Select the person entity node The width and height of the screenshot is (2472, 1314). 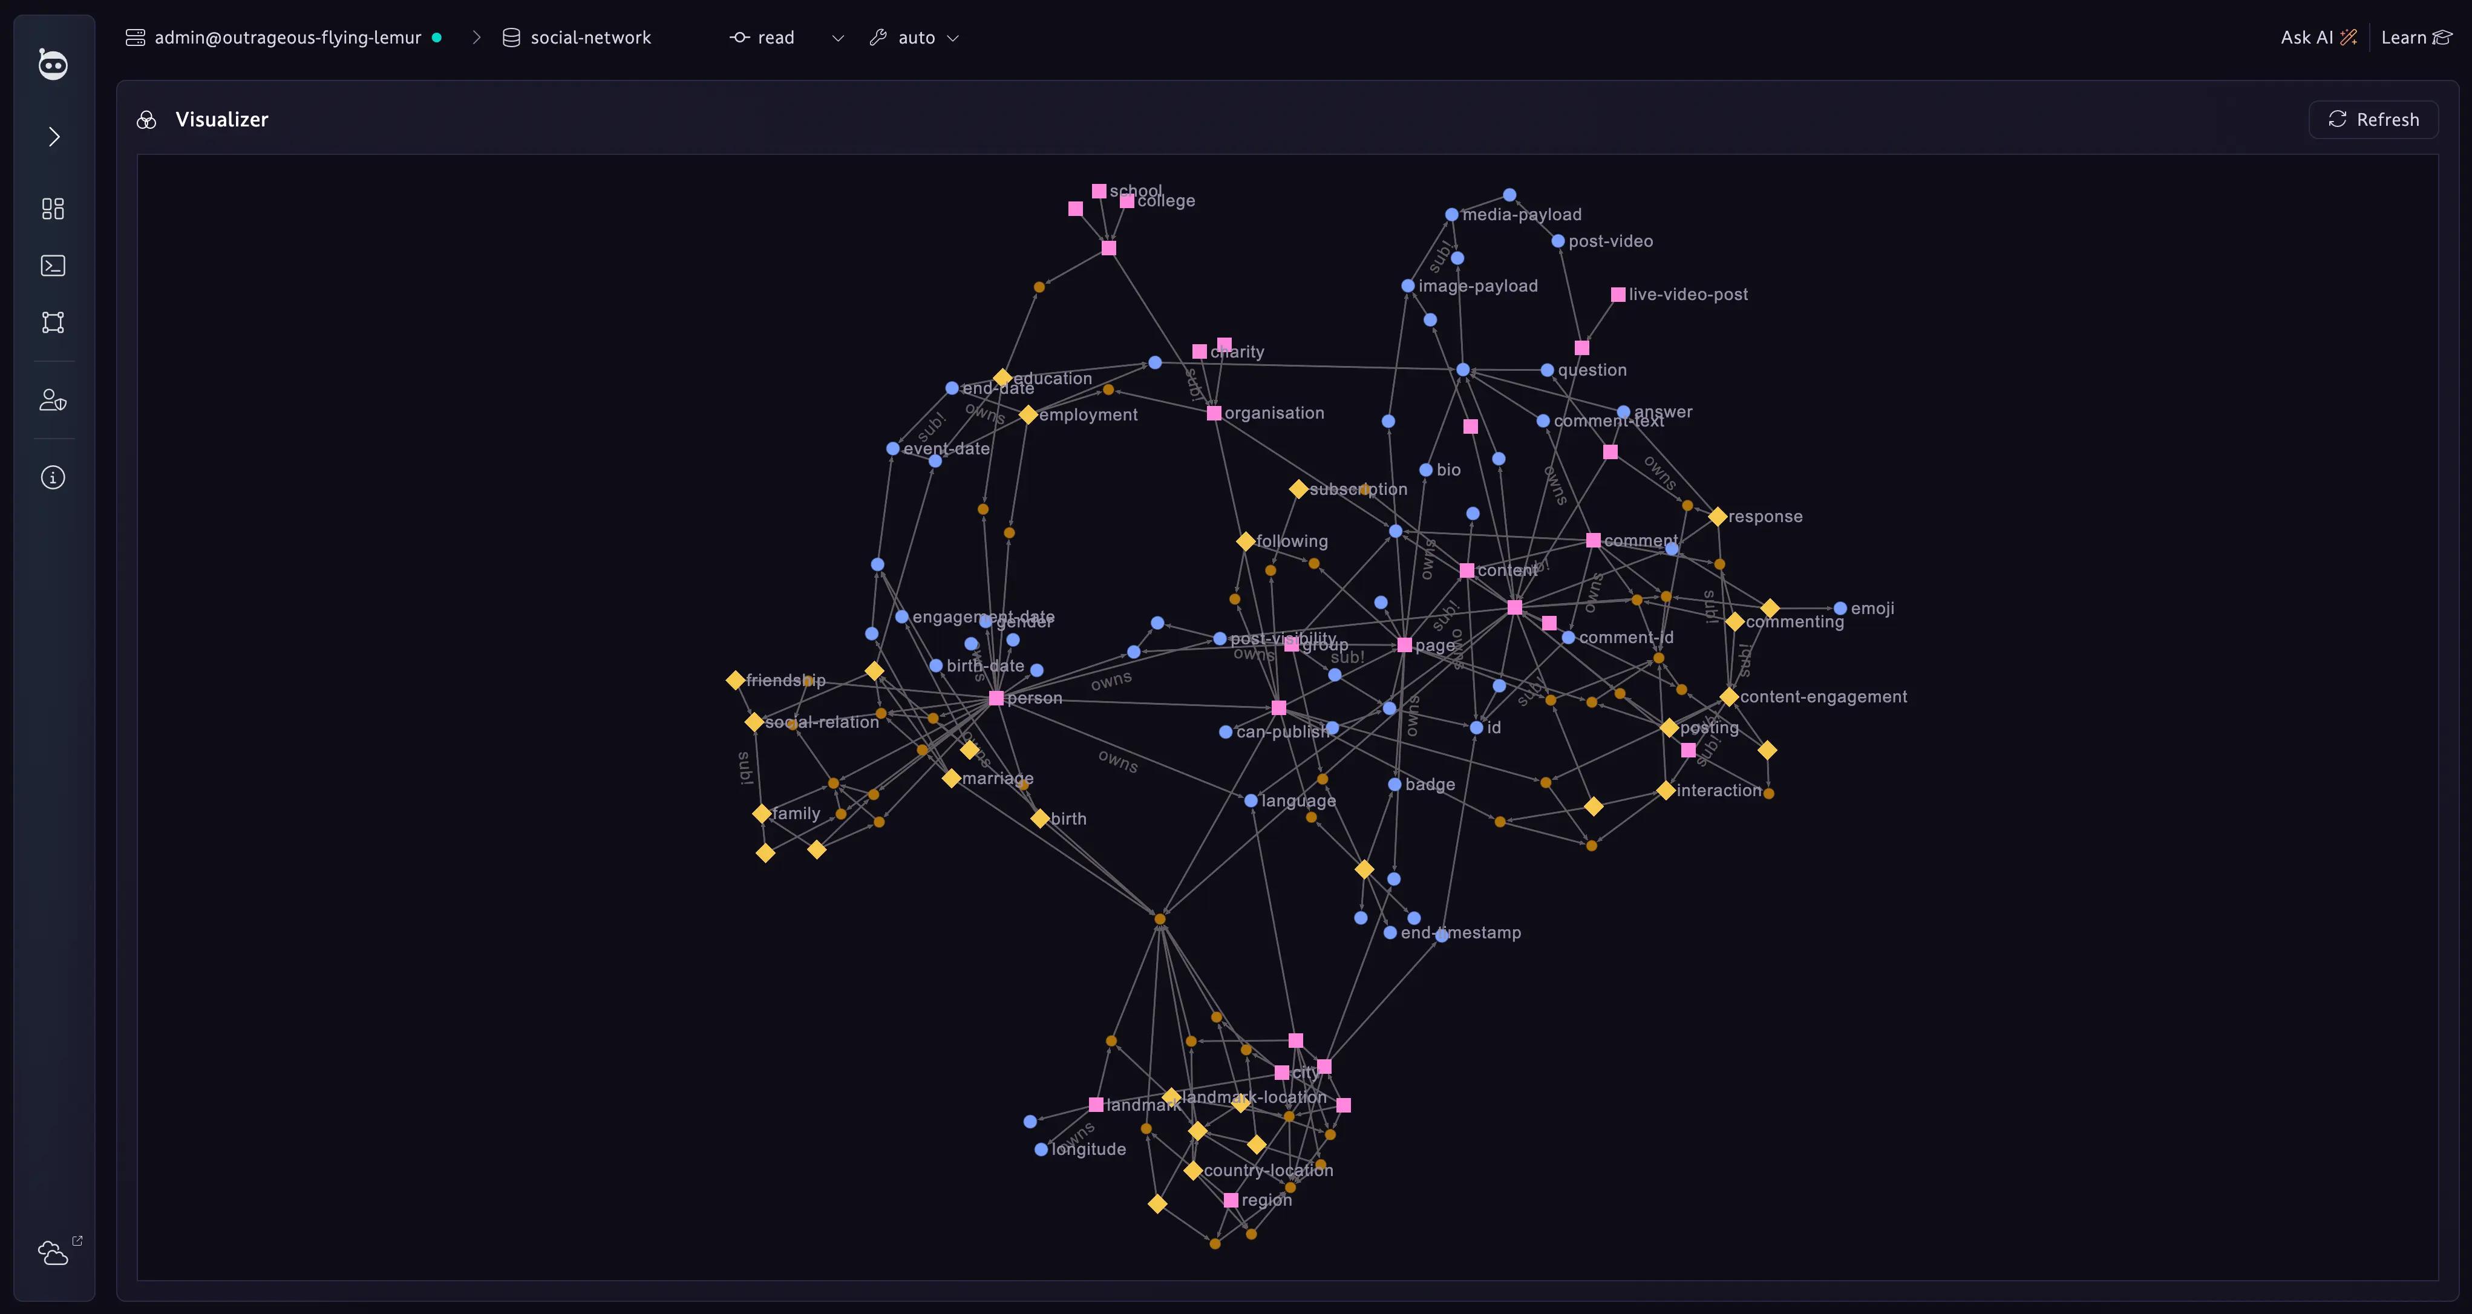tap(996, 699)
